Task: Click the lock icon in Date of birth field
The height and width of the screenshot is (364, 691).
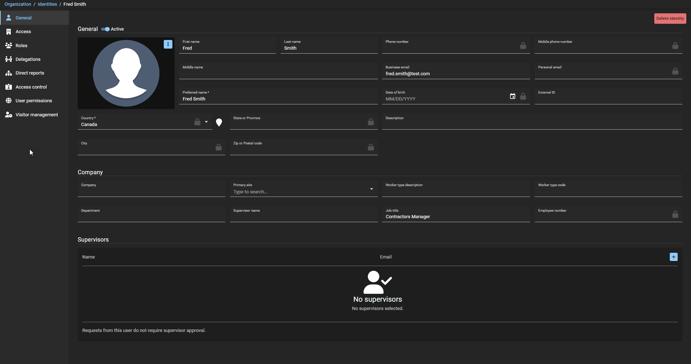Action: click(523, 96)
